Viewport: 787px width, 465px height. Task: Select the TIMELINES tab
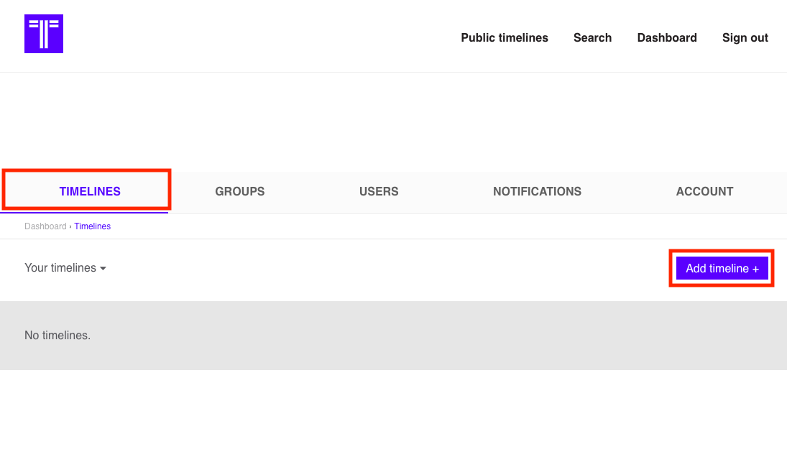90,192
